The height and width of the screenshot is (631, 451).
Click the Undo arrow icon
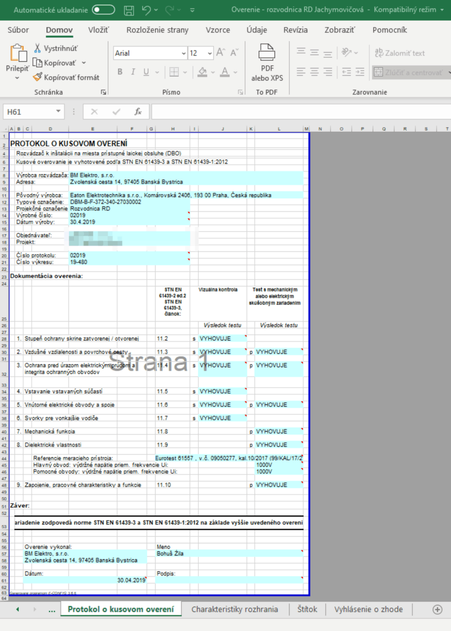146,10
